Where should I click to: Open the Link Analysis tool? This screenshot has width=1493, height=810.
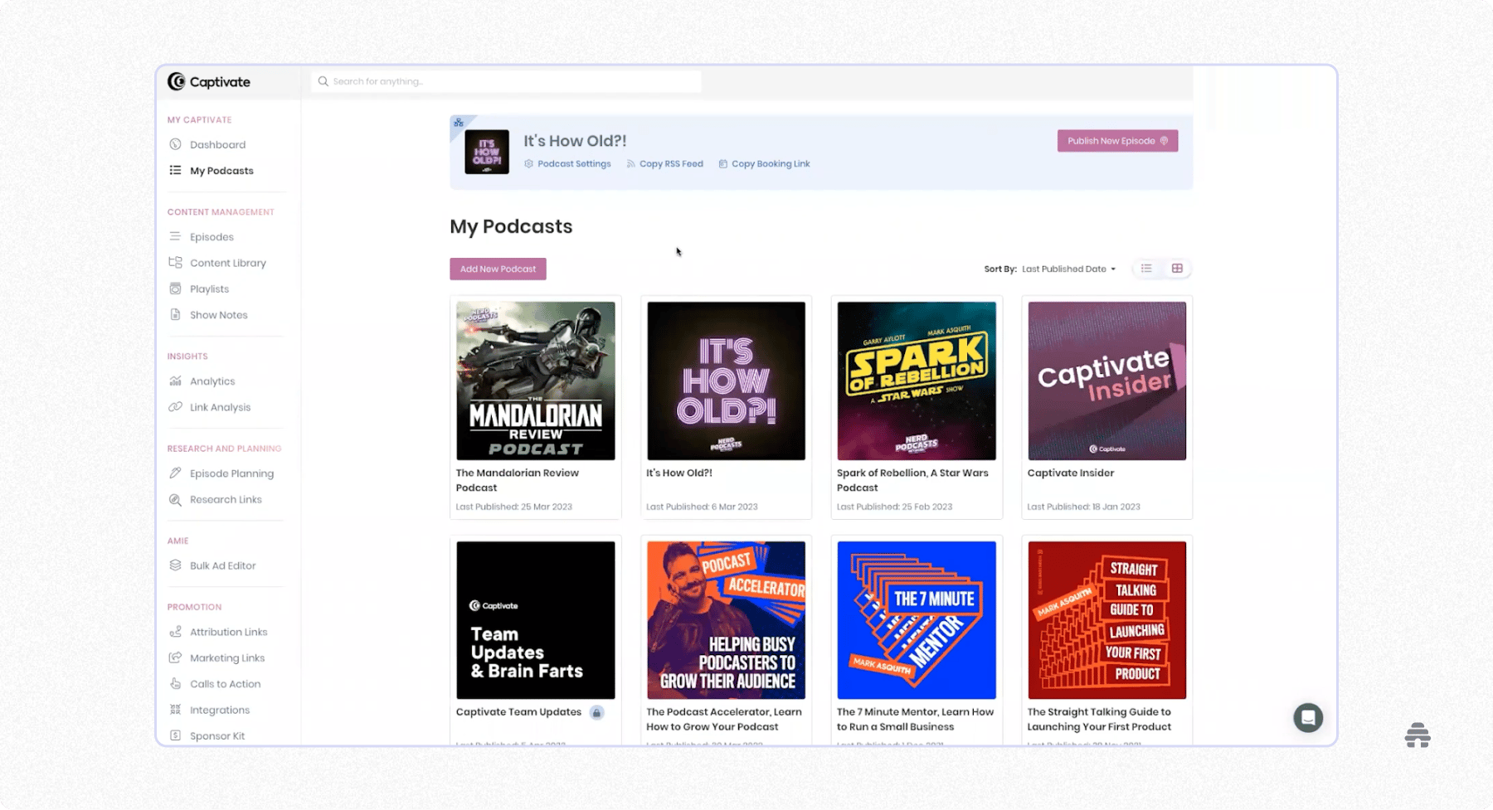point(175,406)
